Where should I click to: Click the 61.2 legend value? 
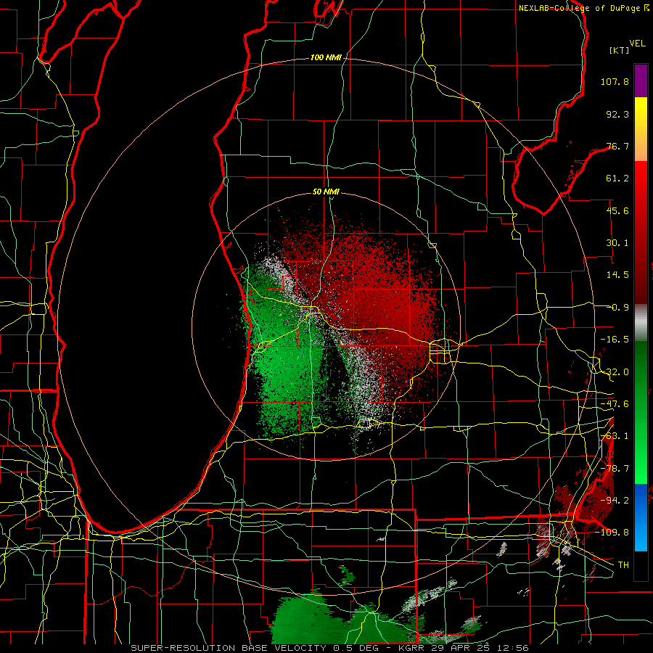[617, 178]
